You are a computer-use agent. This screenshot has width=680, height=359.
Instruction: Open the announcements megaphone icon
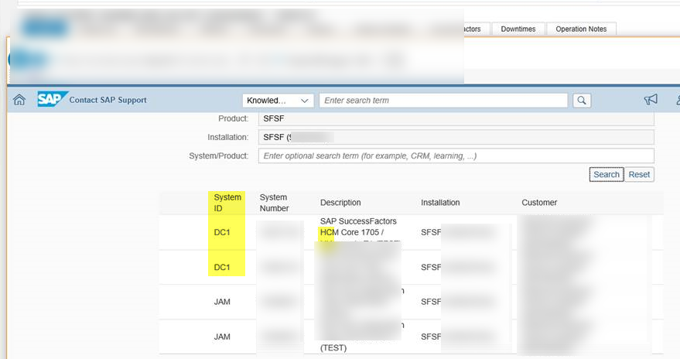(x=651, y=100)
